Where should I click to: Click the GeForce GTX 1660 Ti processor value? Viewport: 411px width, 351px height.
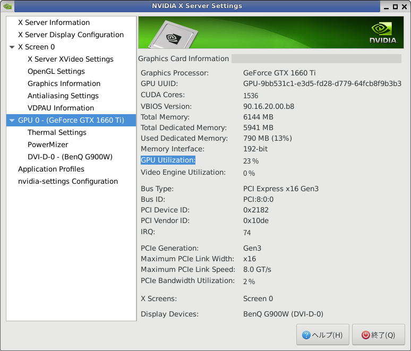[279, 73]
